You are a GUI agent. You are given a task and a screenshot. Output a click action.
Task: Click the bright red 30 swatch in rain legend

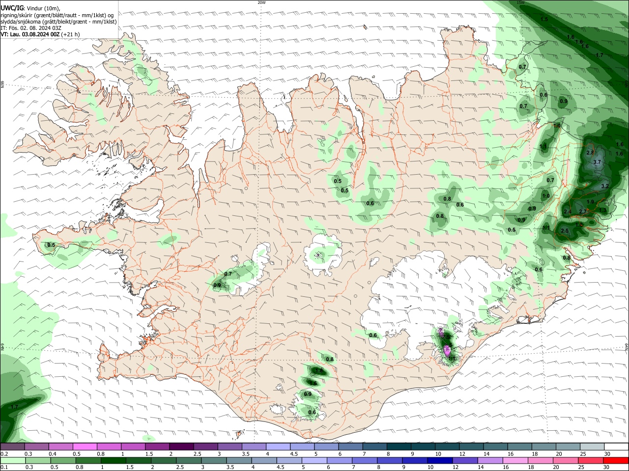click(x=616, y=460)
